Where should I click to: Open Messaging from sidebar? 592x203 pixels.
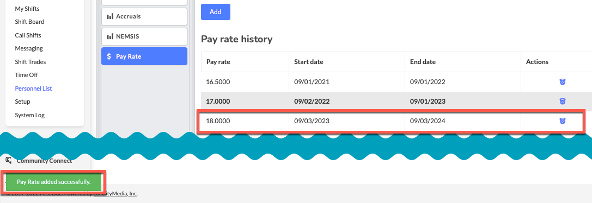[29, 48]
